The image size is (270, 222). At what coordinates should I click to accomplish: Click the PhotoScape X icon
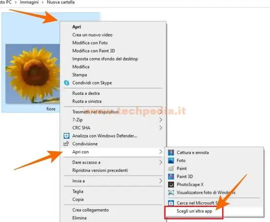[x=171, y=184]
